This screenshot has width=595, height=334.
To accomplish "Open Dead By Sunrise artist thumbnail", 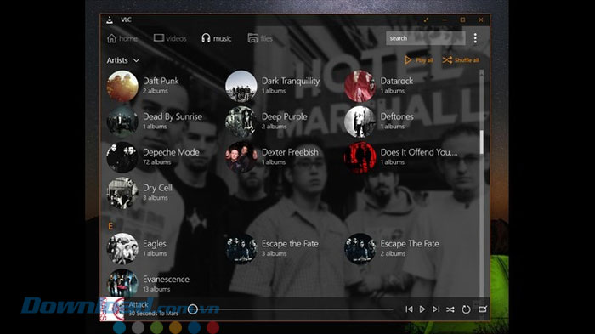I will (122, 122).
